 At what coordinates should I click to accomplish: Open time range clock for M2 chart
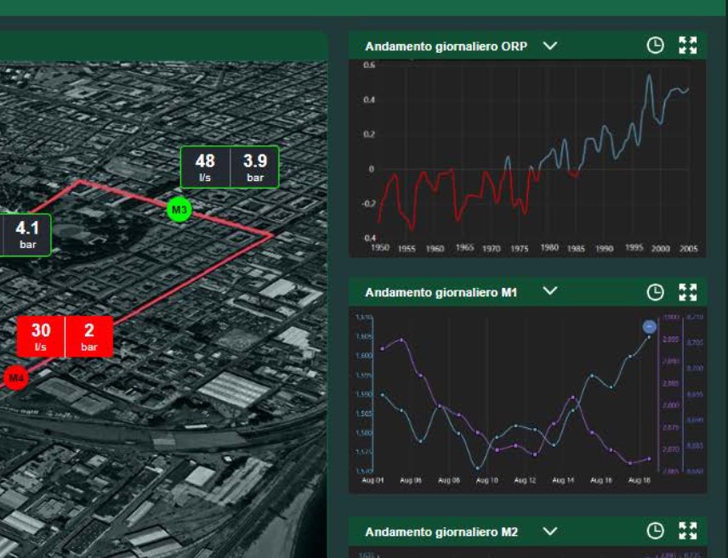655,532
